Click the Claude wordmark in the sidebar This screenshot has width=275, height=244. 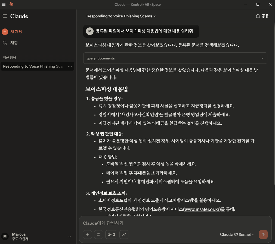coord(19,16)
